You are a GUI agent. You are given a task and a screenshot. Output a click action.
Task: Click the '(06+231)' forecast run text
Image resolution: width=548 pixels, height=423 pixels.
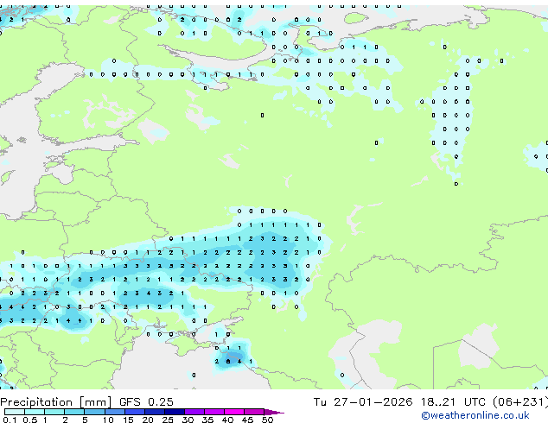(x=520, y=402)
